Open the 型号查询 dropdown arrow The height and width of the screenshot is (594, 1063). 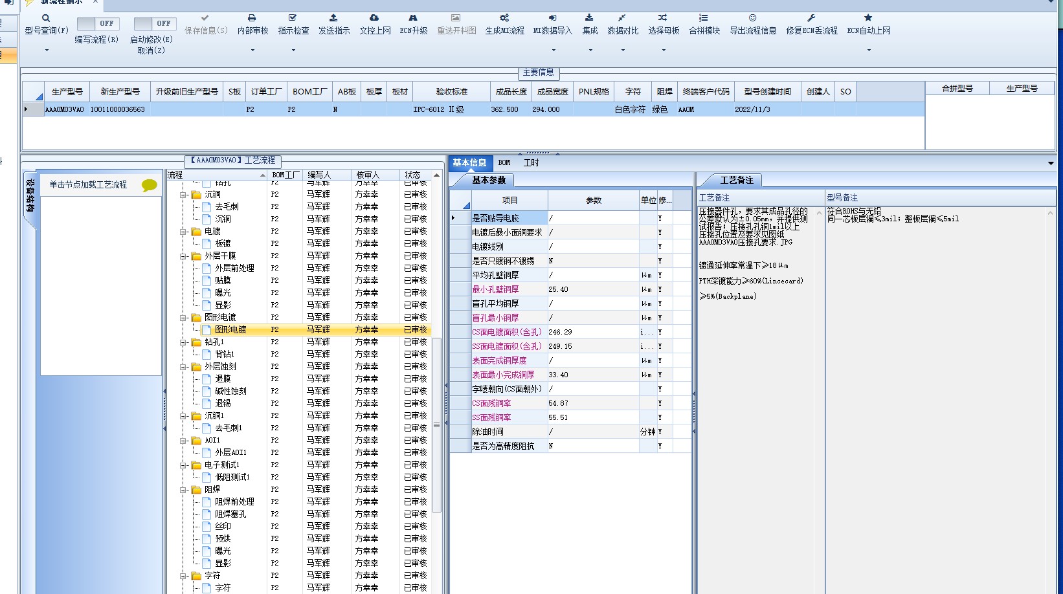click(47, 50)
